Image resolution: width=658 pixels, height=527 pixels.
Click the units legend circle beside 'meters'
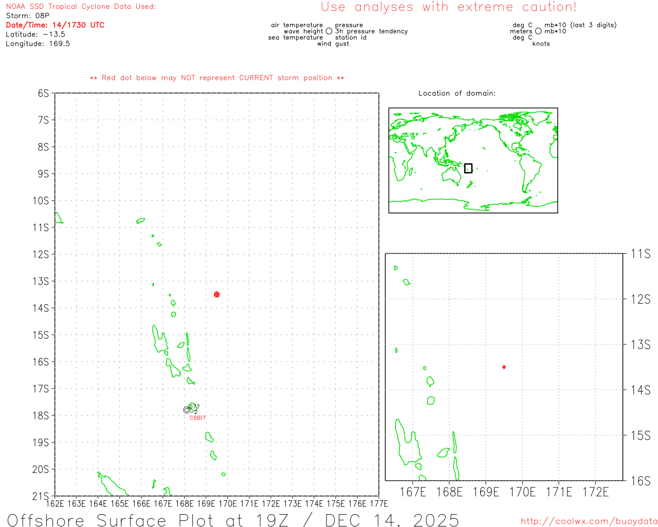pyautogui.click(x=538, y=31)
